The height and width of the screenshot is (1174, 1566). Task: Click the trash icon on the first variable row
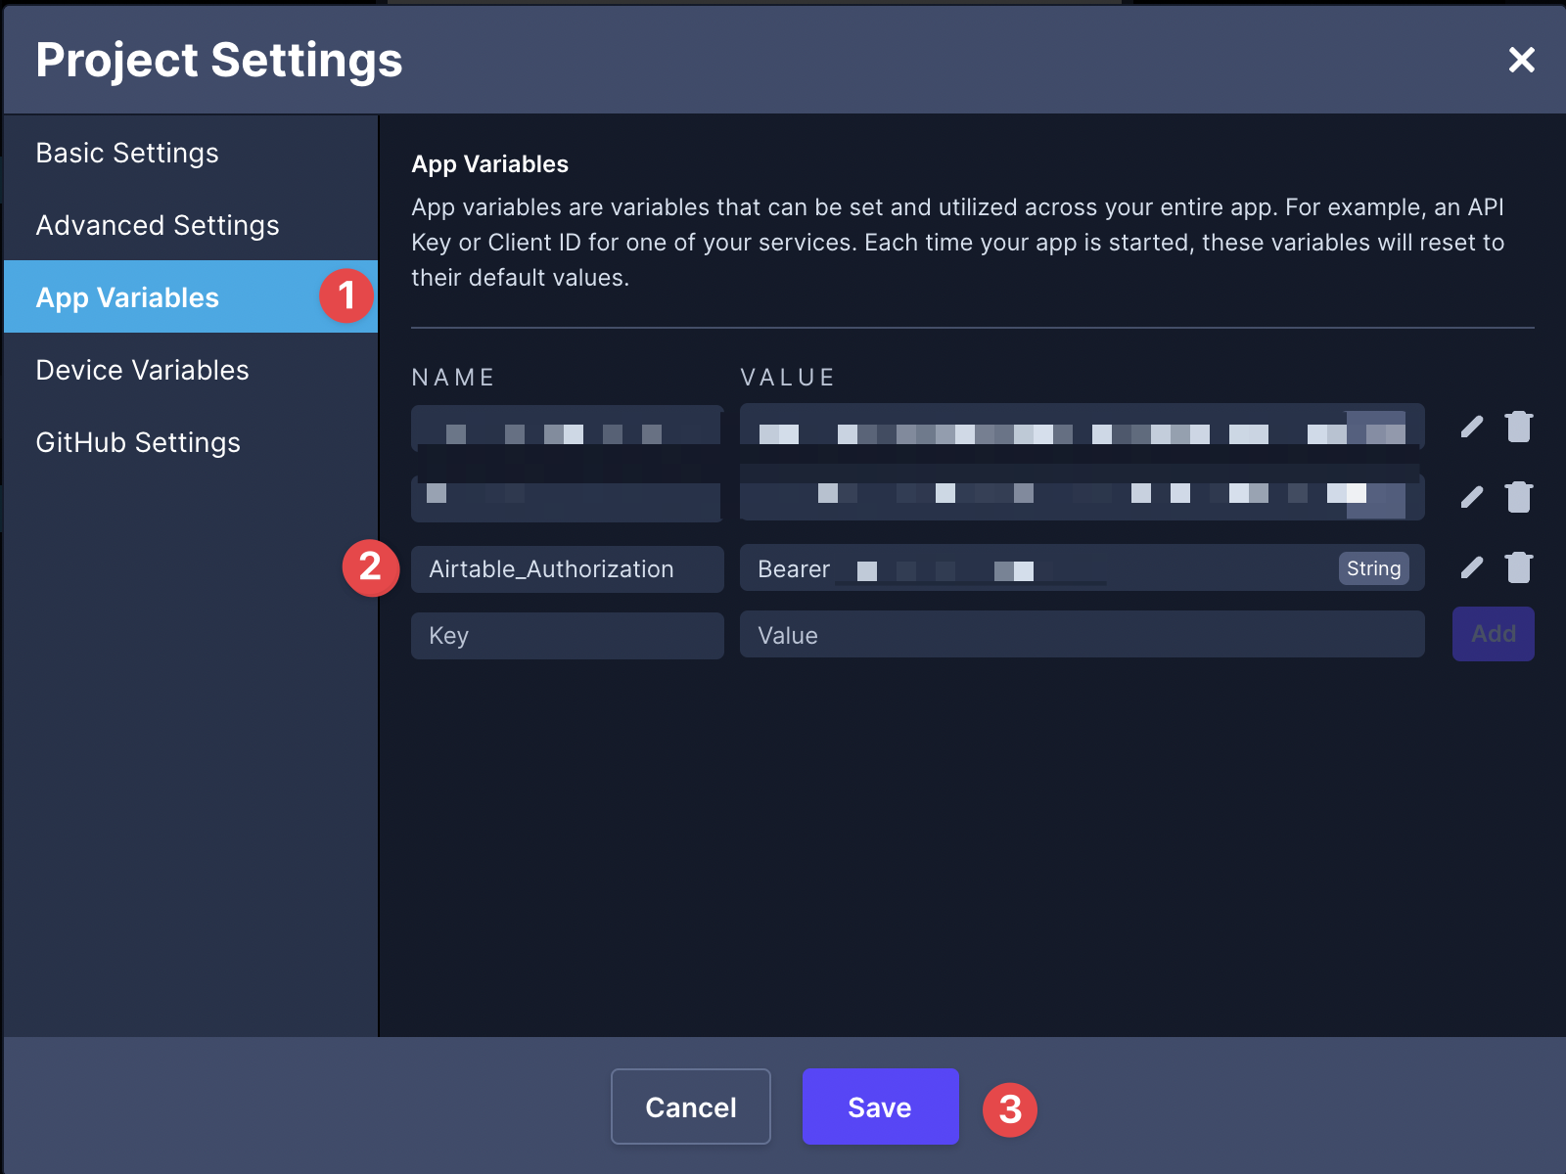[x=1519, y=427]
